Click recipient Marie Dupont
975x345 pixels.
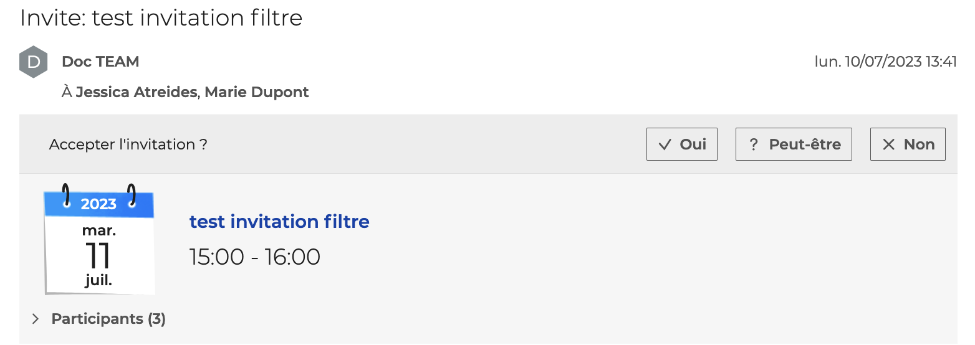click(257, 92)
